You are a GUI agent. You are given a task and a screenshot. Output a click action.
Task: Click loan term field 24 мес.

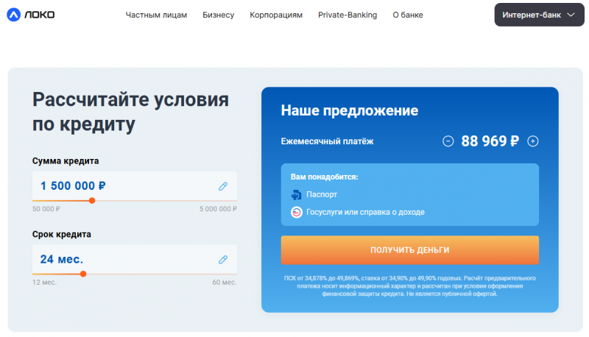click(x=135, y=259)
